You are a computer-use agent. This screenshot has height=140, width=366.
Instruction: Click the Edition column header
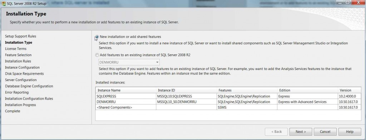coord(307,90)
